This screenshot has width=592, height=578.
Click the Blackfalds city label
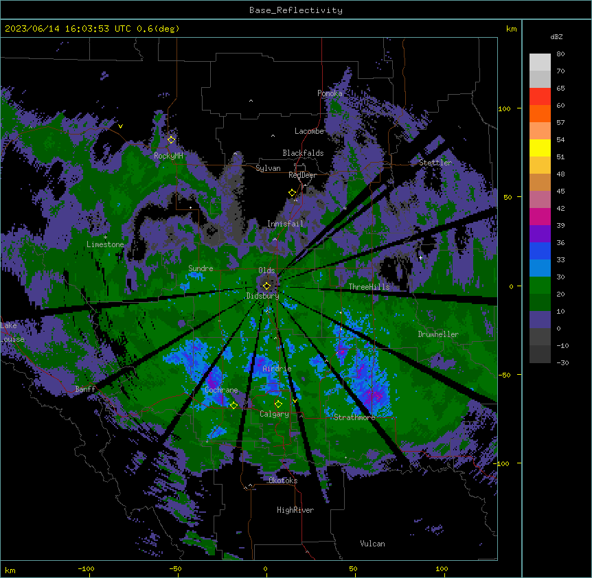tap(303, 153)
